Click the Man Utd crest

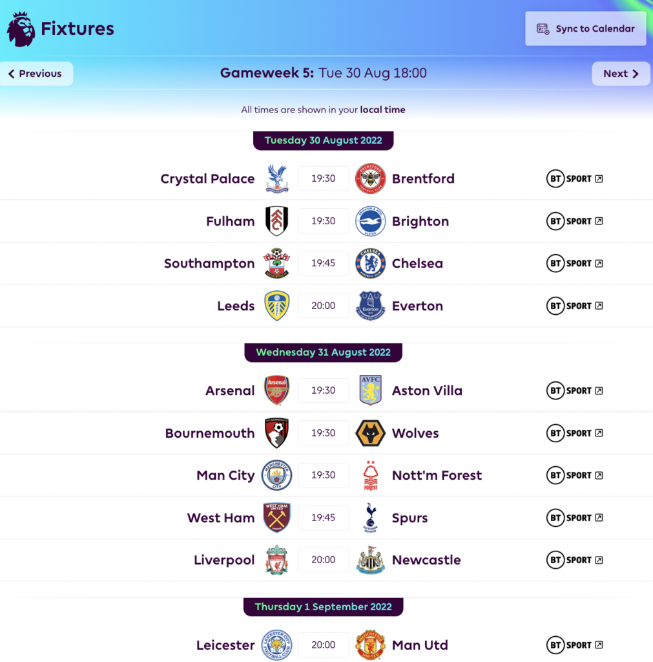[x=370, y=645]
